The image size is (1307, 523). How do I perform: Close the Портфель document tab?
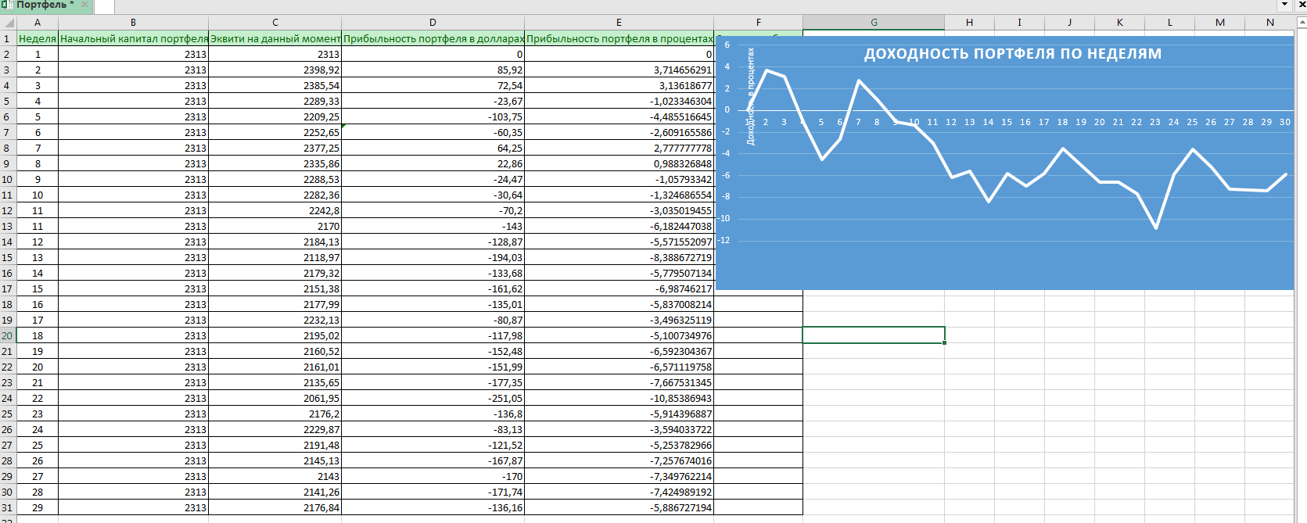(85, 5)
